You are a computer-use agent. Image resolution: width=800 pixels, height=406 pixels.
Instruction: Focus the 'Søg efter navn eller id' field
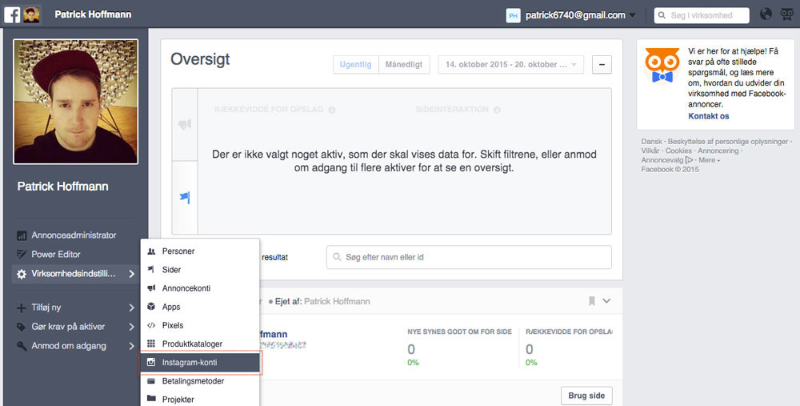[x=469, y=257]
